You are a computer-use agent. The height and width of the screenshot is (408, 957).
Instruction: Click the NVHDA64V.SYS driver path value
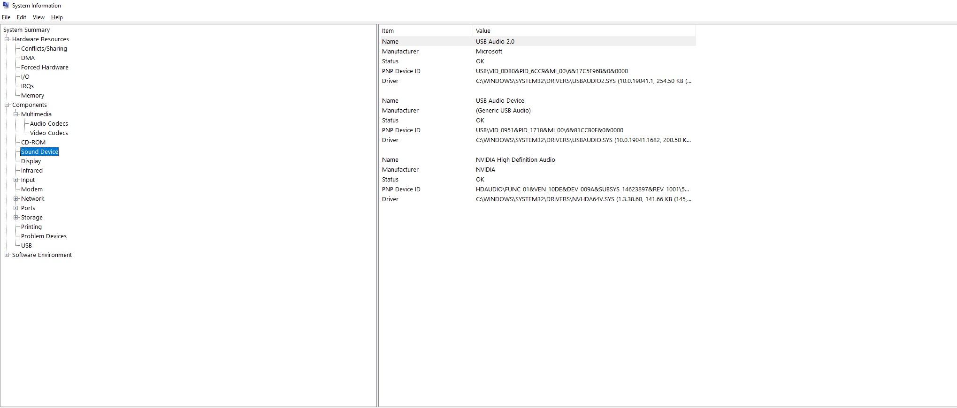pyautogui.click(x=583, y=199)
